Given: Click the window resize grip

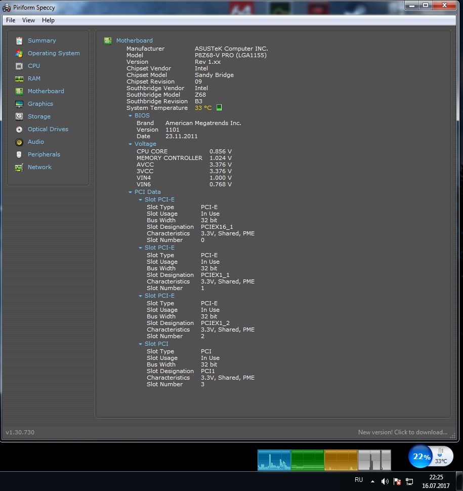Looking at the screenshot, I should (453, 436).
